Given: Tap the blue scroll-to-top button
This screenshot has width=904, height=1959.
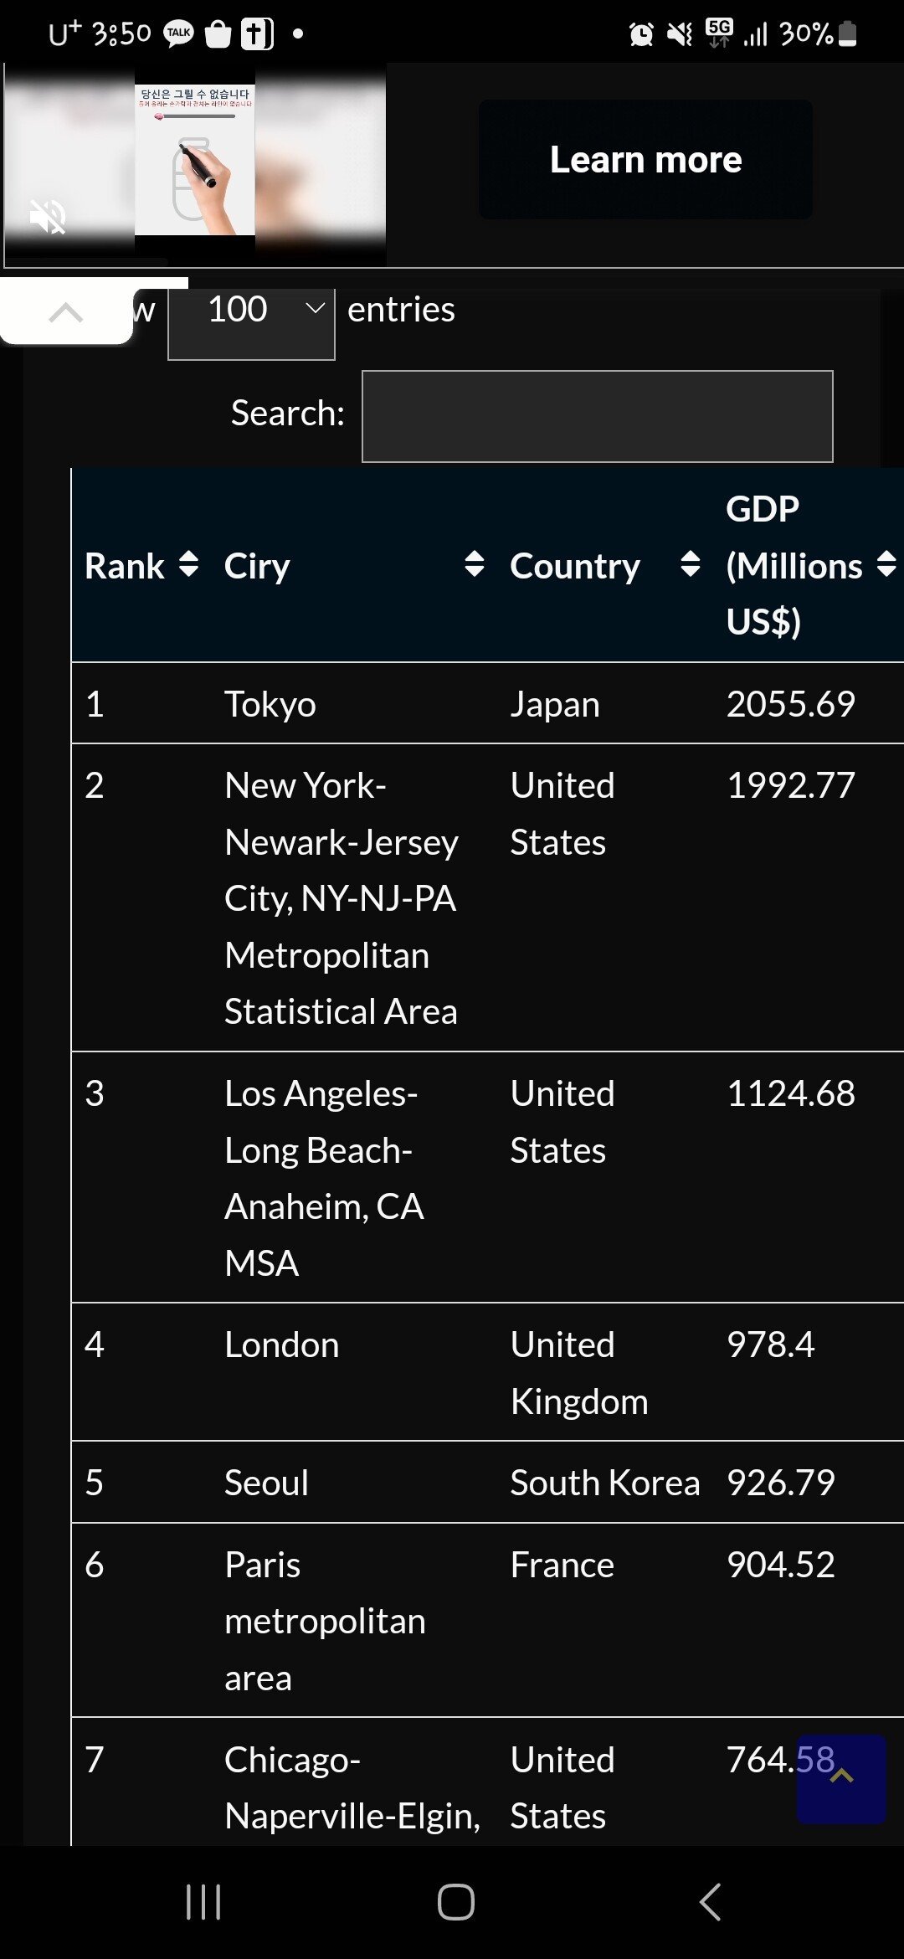Looking at the screenshot, I should 841,1779.
